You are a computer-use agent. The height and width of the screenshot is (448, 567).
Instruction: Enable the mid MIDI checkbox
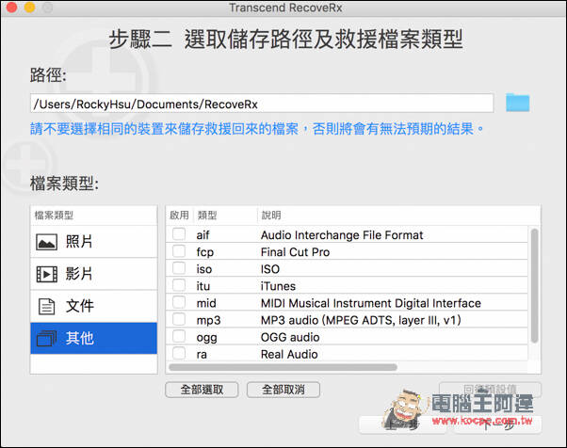pyautogui.click(x=179, y=302)
